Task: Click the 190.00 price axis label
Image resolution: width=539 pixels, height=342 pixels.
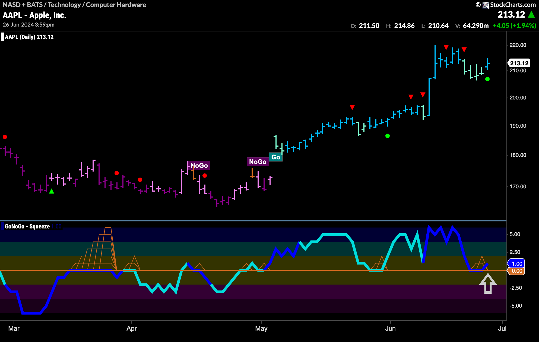Action: pyautogui.click(x=518, y=126)
